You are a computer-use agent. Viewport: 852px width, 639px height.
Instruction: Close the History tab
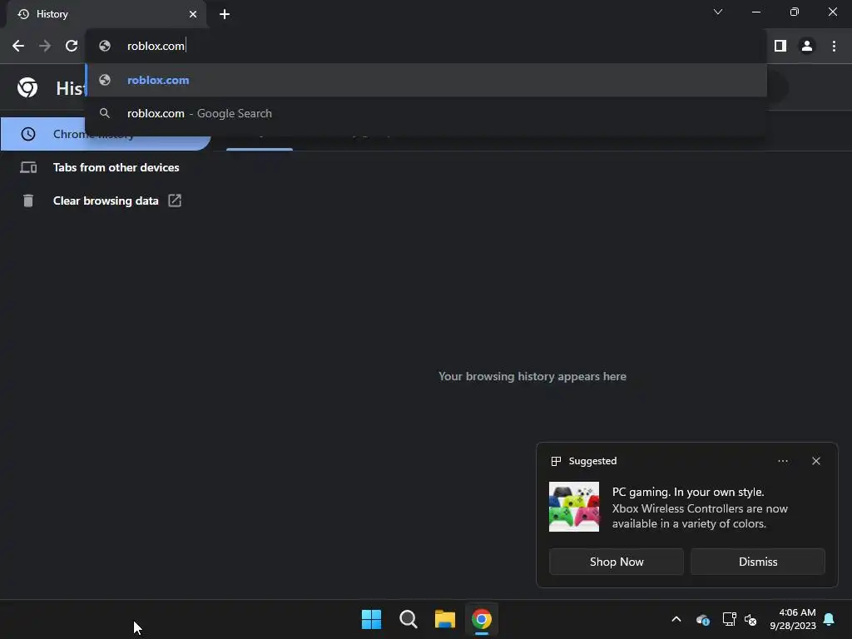click(x=193, y=14)
